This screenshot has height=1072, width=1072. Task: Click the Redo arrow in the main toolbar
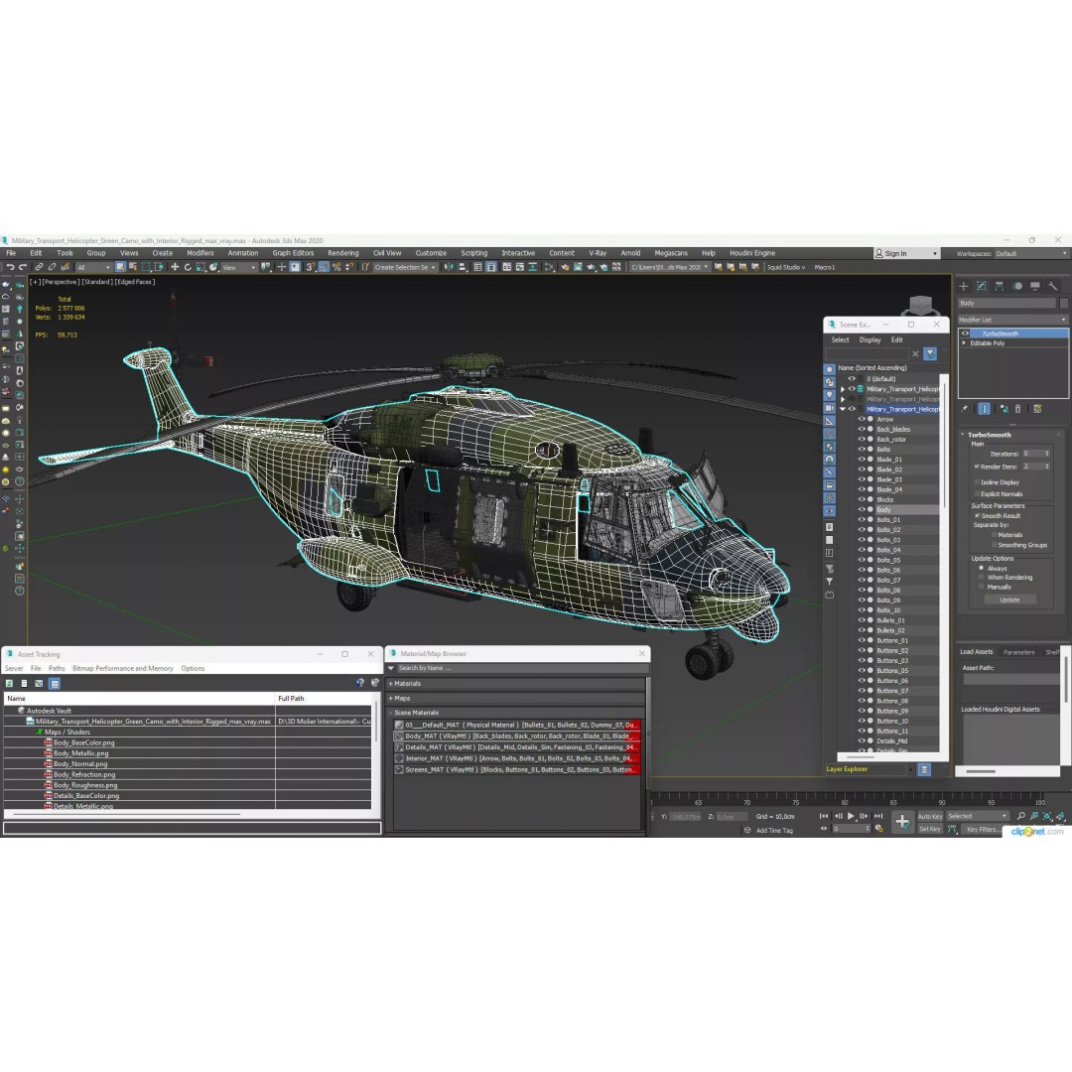pyautogui.click(x=22, y=267)
